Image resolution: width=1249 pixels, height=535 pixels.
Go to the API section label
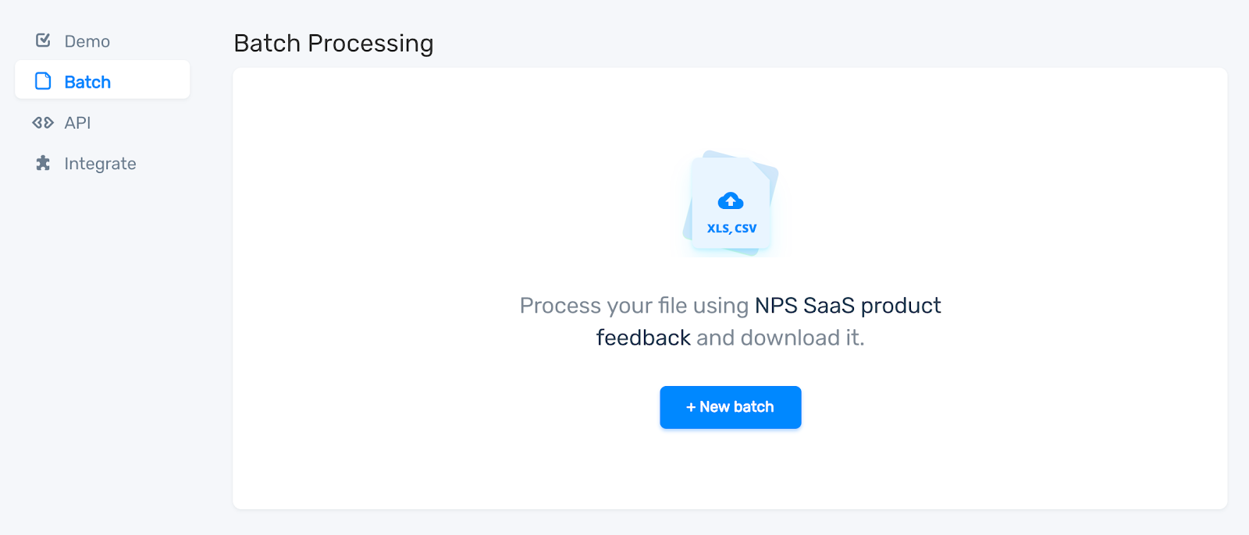tap(77, 122)
